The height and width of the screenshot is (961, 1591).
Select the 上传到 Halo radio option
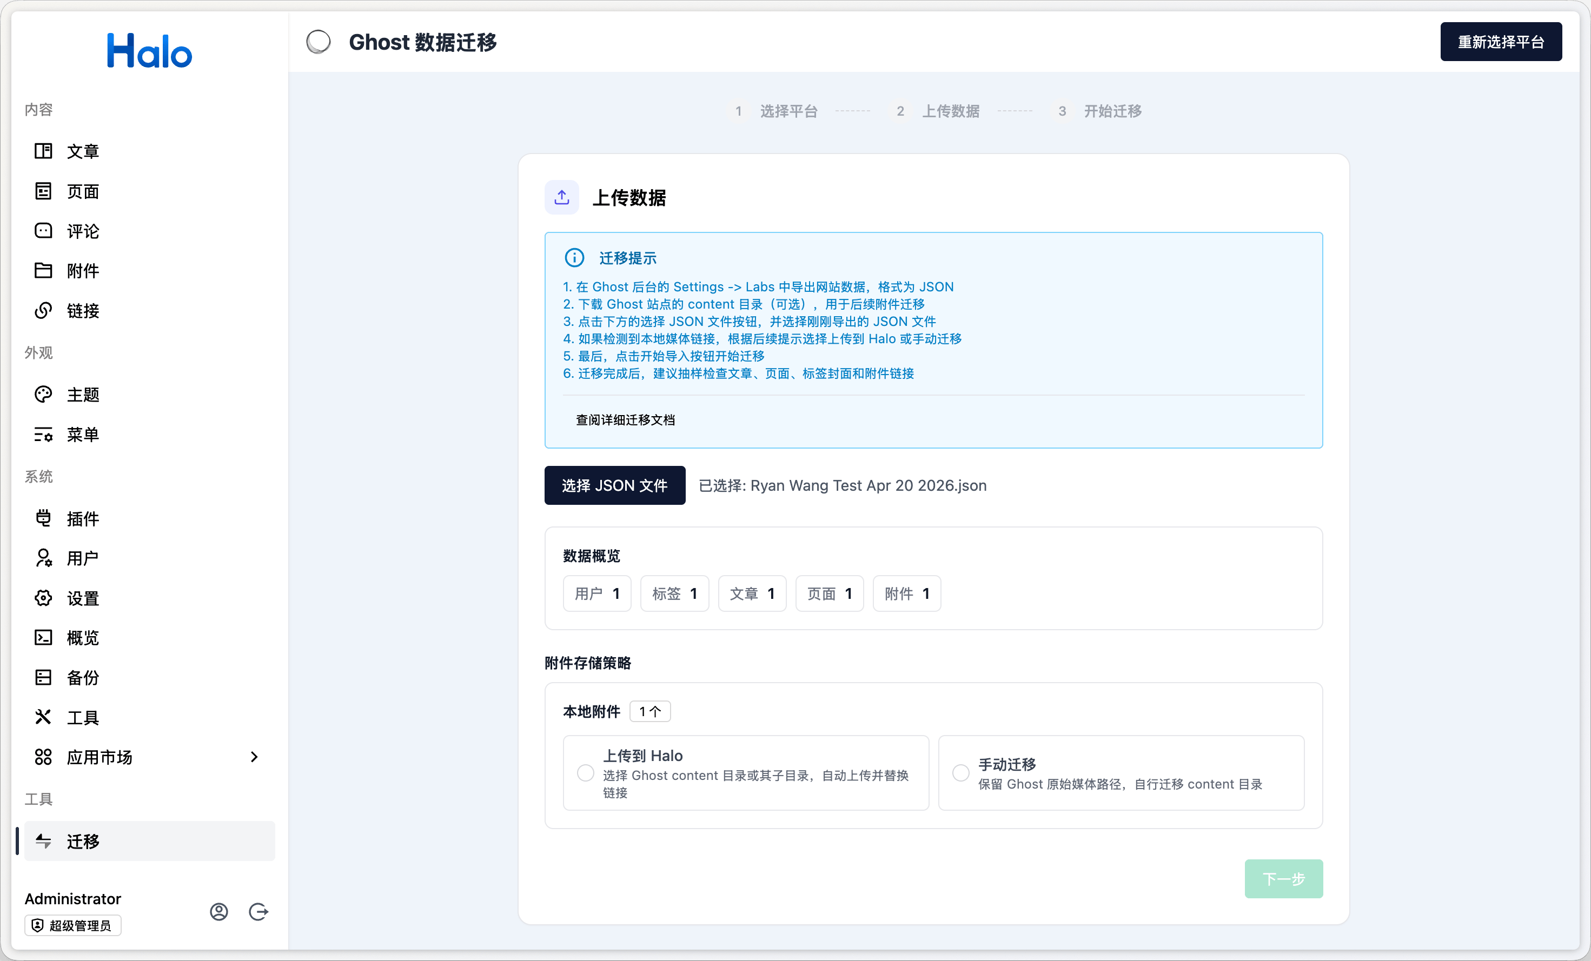tap(586, 772)
